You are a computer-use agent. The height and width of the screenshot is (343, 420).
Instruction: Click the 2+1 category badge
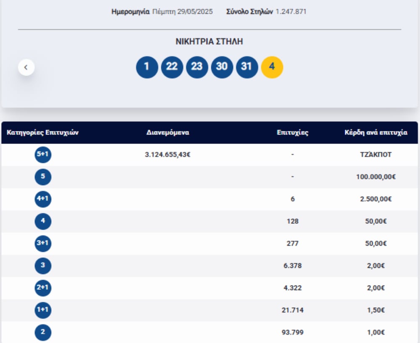[43, 288]
